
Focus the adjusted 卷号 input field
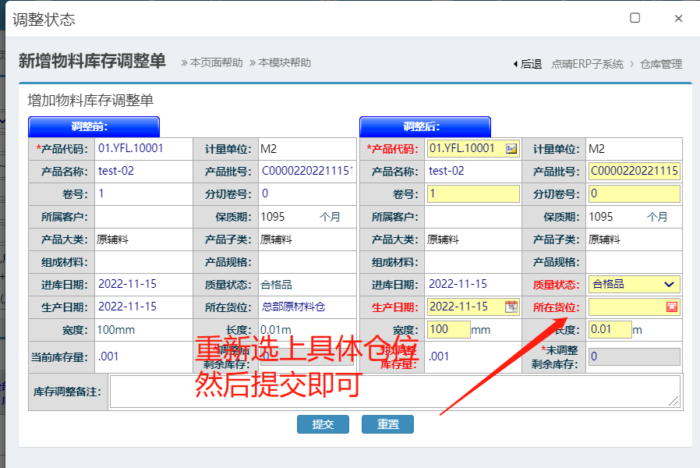point(473,193)
